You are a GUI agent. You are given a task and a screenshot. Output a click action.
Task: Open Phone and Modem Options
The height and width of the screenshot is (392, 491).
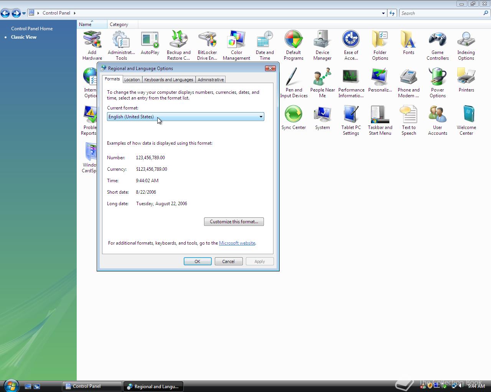pyautogui.click(x=409, y=83)
